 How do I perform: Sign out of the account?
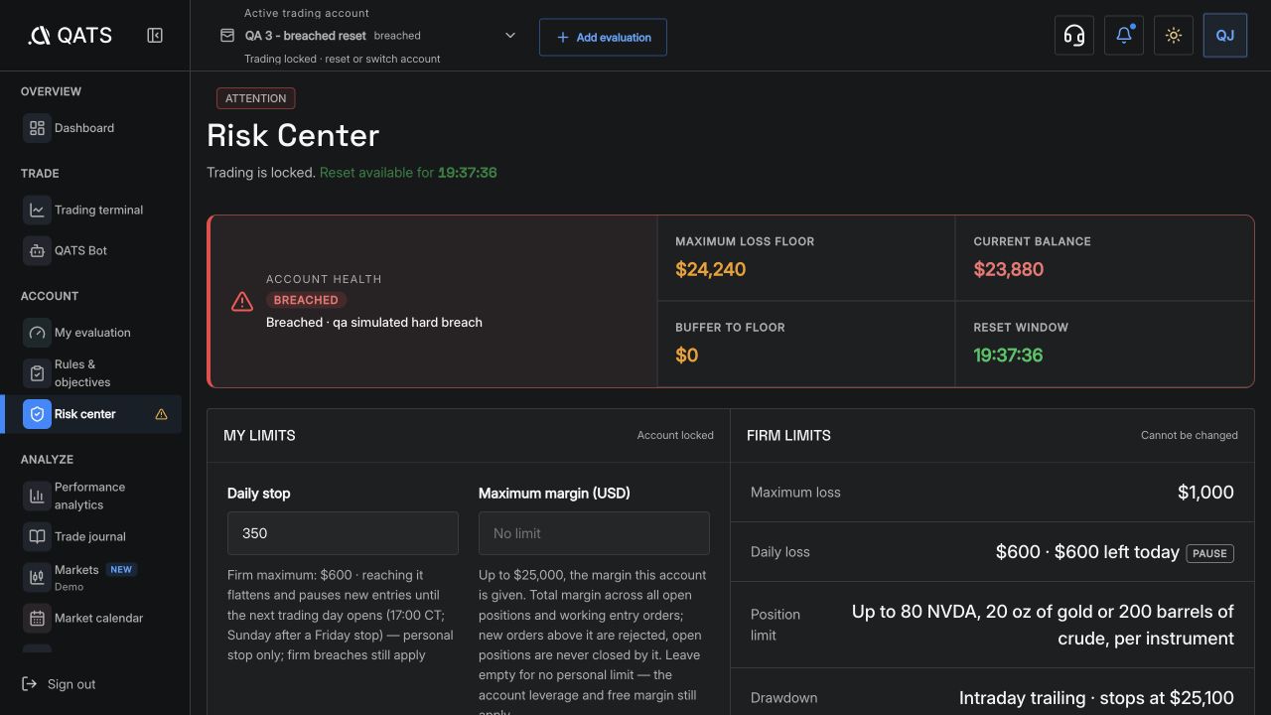pos(59,684)
